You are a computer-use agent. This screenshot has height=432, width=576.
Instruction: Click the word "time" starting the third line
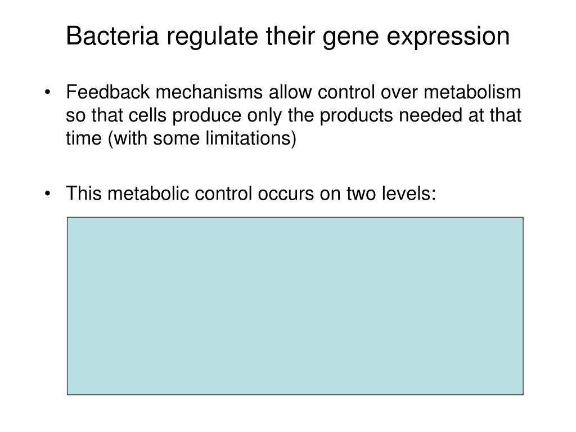(x=79, y=139)
